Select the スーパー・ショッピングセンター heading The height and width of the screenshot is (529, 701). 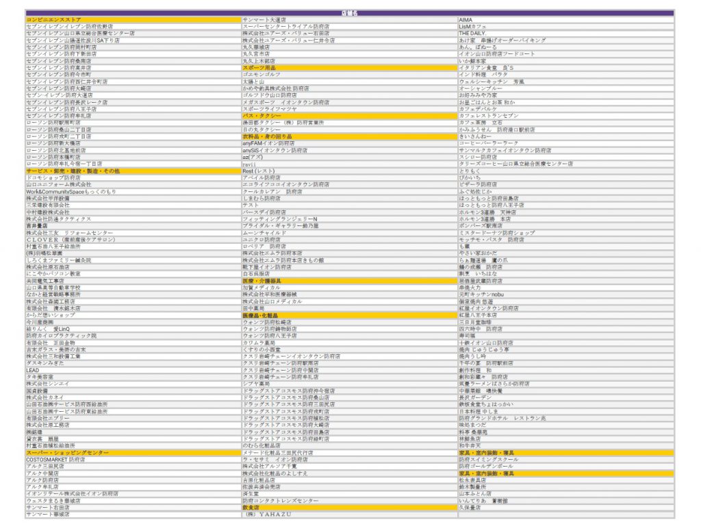(x=68, y=453)
